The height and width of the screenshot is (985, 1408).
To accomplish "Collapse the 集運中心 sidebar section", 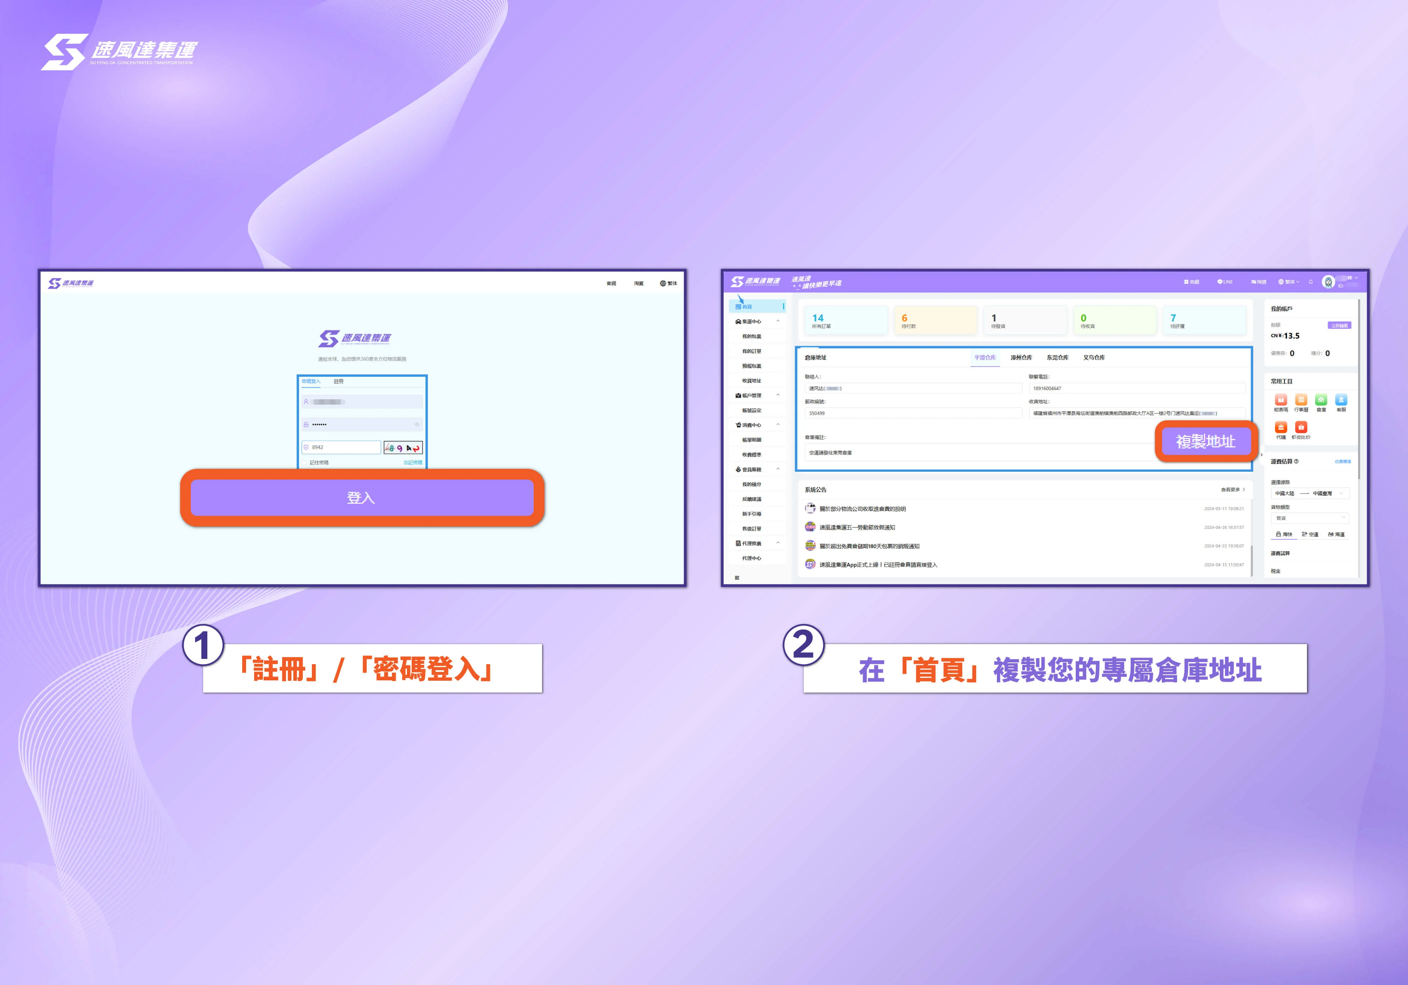I will click(x=778, y=321).
